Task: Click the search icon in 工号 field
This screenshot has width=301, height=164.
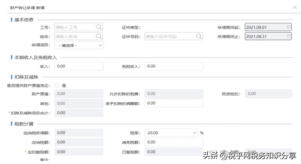Action: 99,27
